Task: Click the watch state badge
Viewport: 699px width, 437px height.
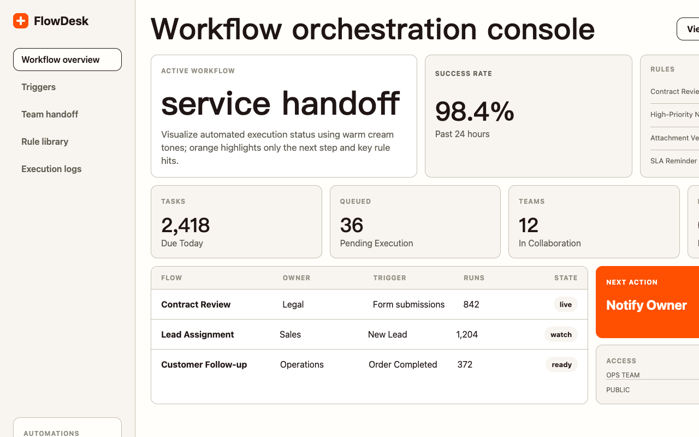Action: coord(561,334)
